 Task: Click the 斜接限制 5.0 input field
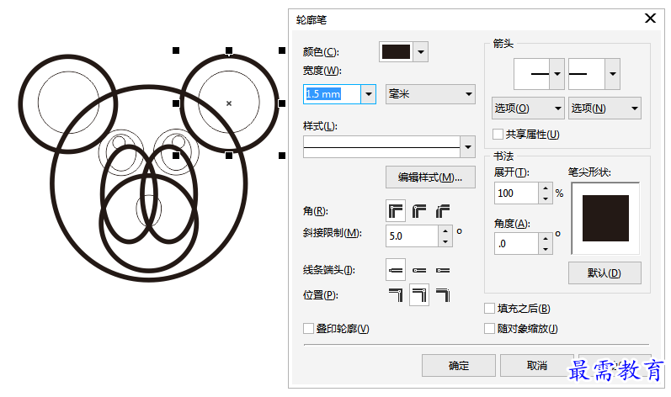tap(412, 236)
